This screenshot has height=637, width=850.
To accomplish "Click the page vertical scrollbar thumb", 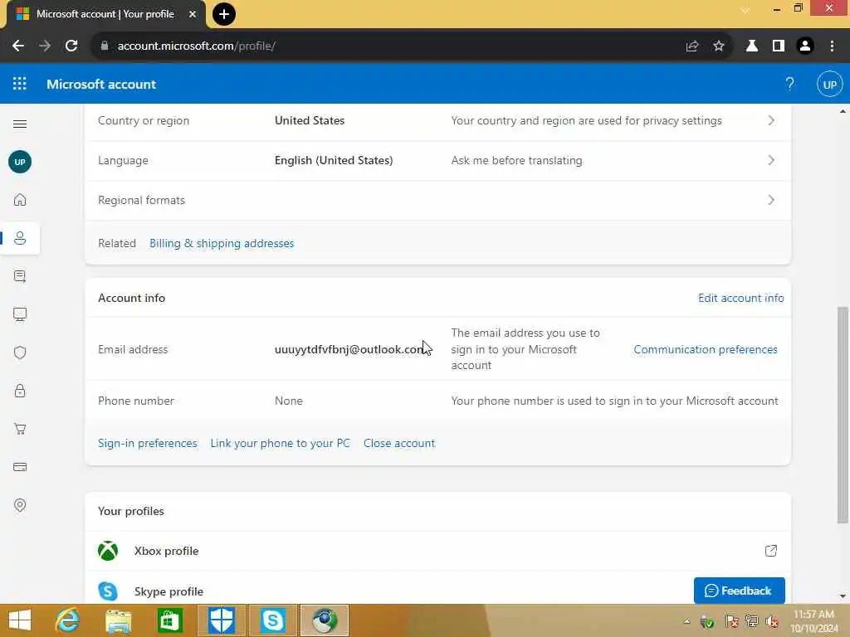I will click(842, 415).
